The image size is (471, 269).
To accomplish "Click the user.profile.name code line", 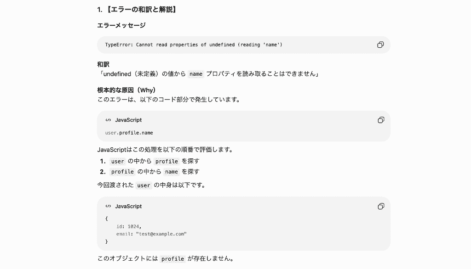I will click(x=129, y=133).
